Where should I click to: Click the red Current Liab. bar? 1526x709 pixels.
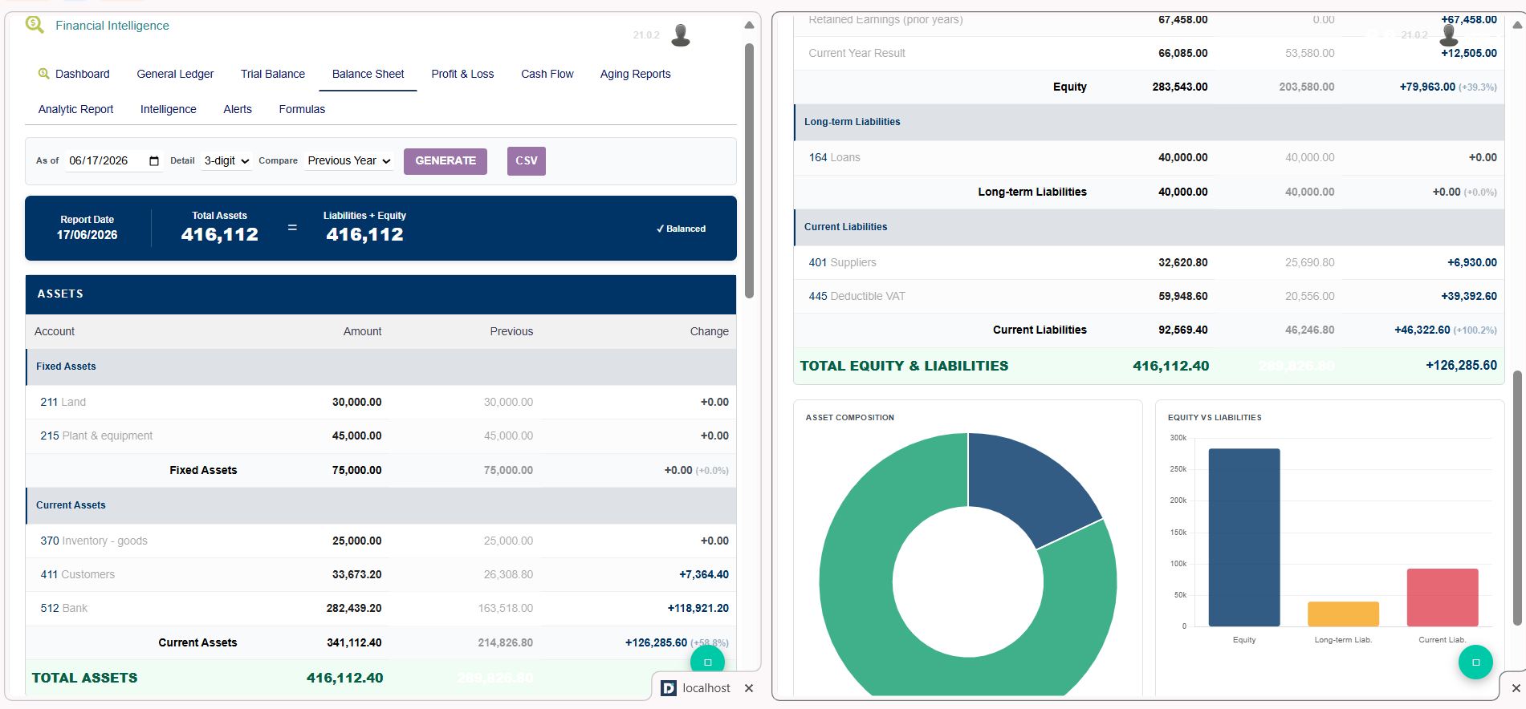pos(1443,598)
